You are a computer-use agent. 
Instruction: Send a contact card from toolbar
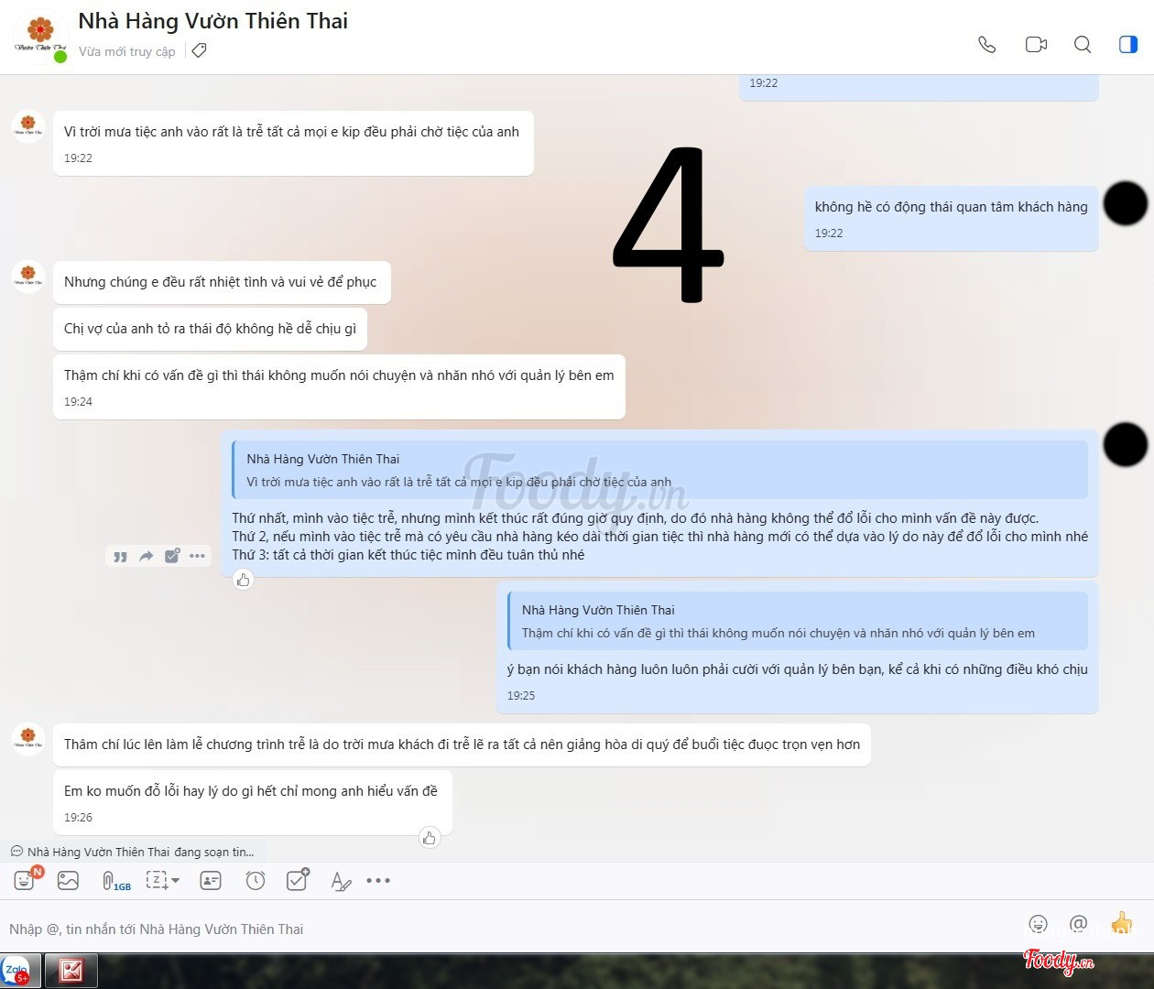tap(211, 880)
